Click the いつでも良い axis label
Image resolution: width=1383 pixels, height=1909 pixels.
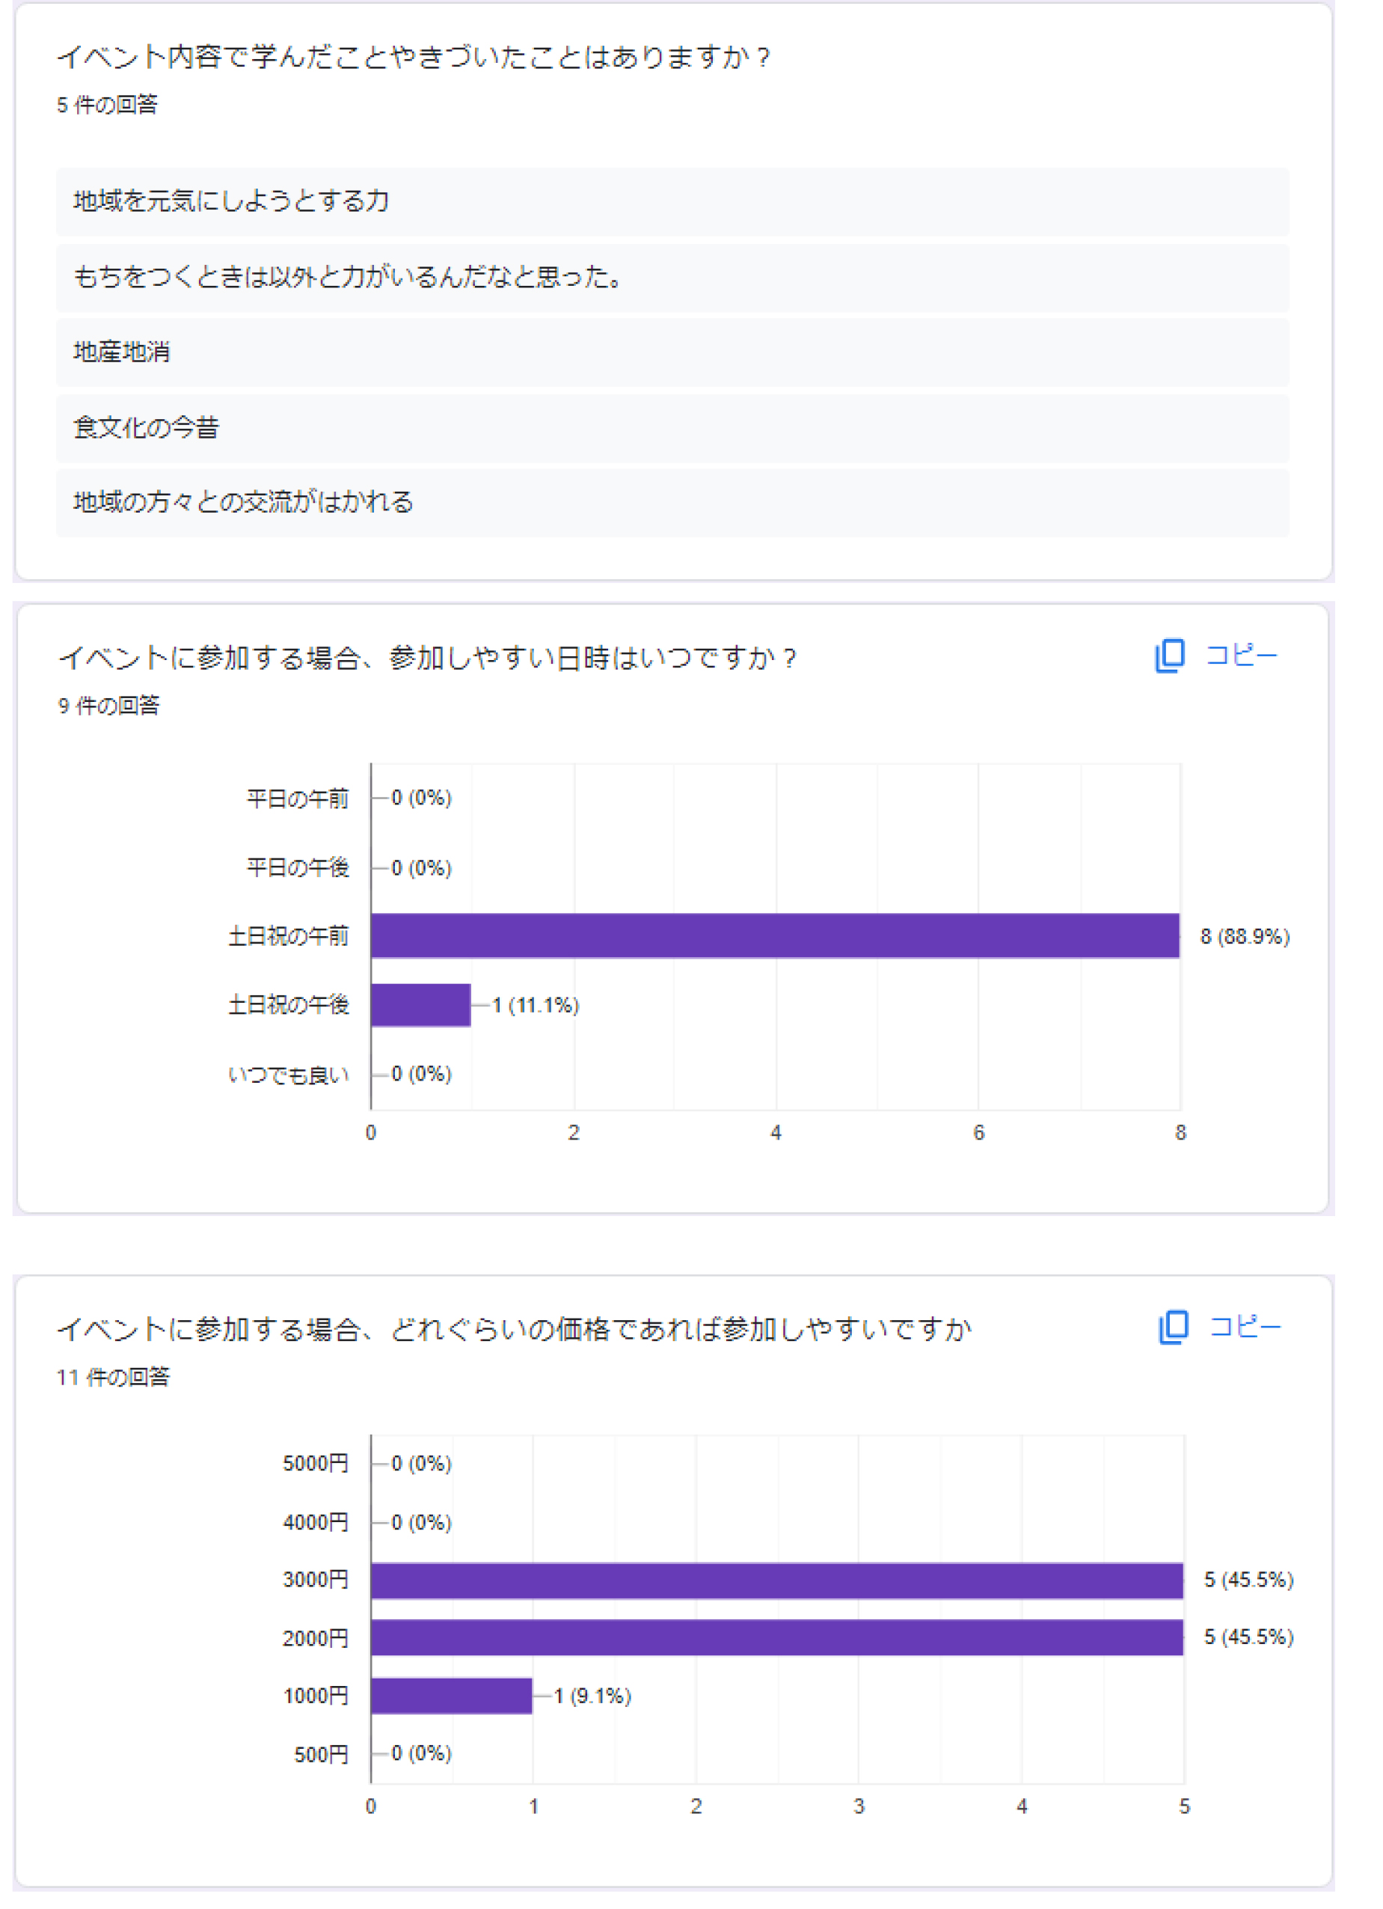coord(289,1075)
